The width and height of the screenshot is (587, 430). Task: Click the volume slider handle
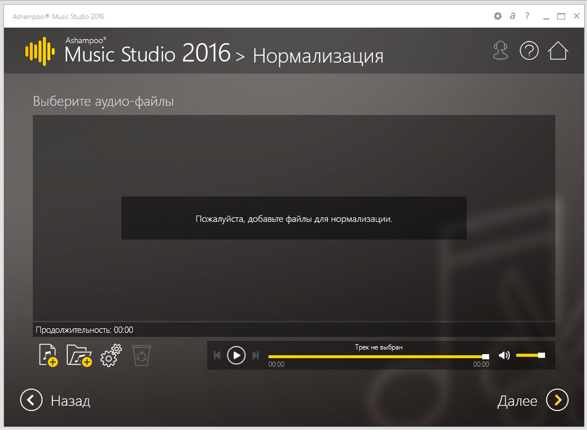click(541, 355)
